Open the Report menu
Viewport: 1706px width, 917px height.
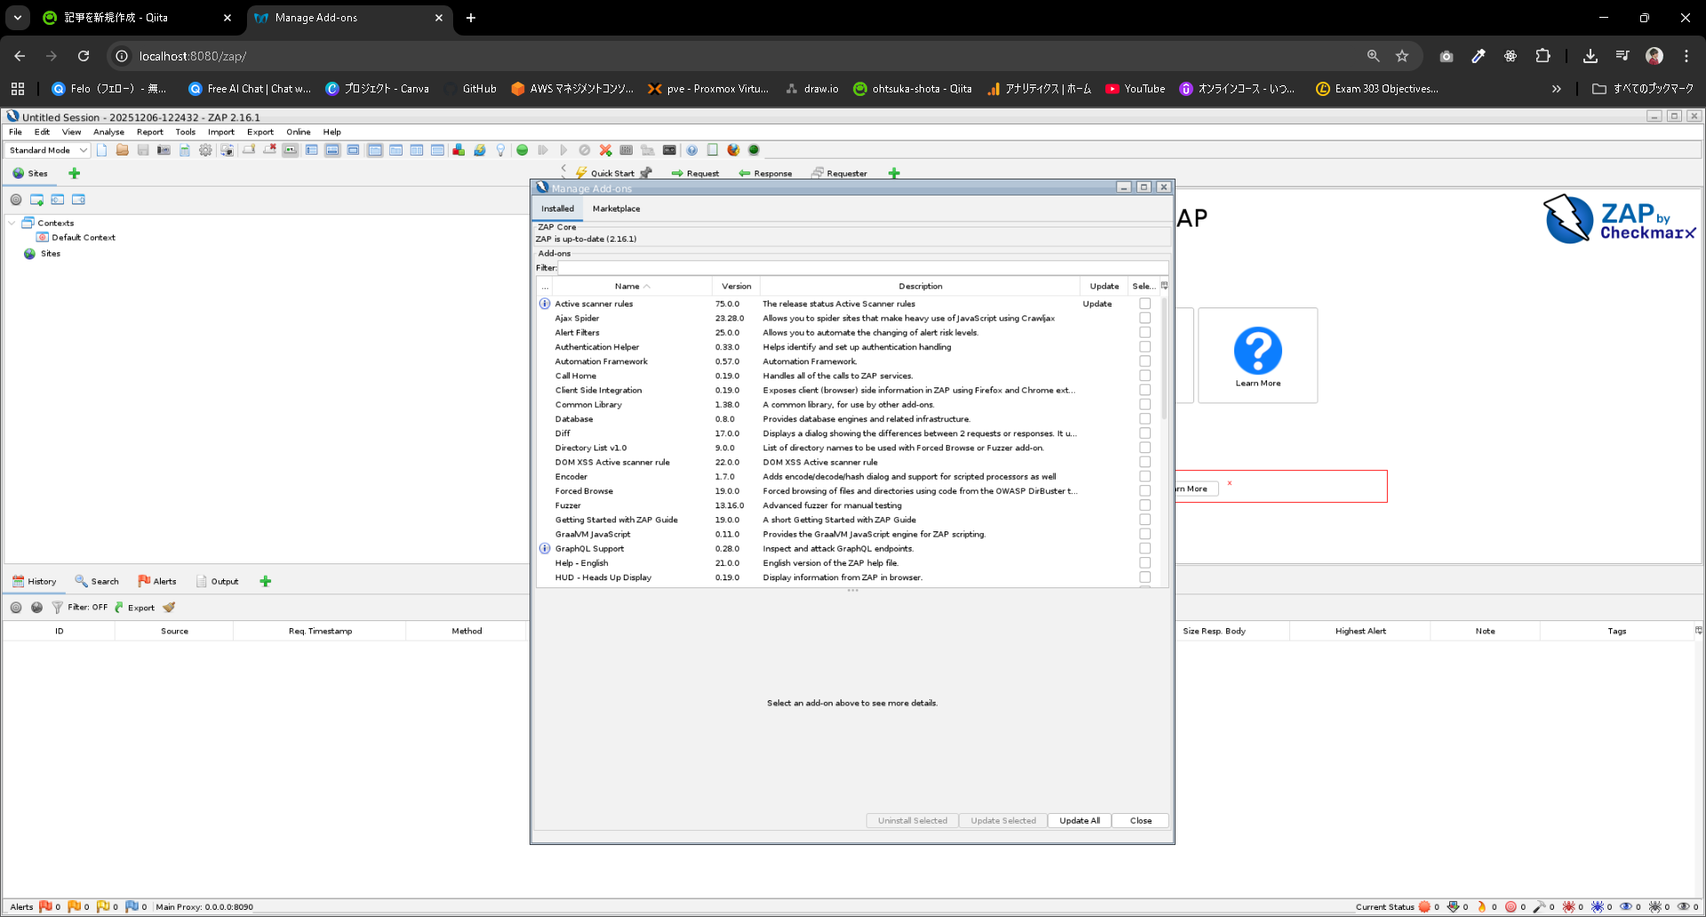click(149, 132)
